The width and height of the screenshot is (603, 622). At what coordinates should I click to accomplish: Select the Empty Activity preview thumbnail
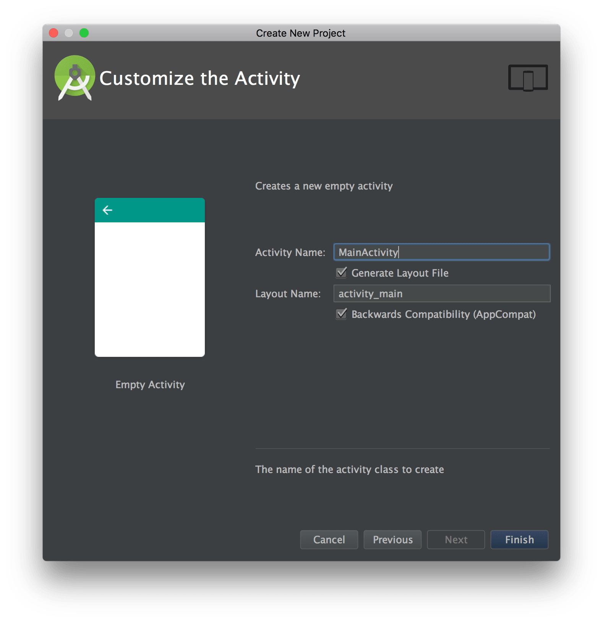(x=150, y=277)
